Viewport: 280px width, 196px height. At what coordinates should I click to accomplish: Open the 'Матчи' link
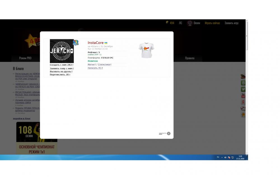pyautogui.click(x=91, y=65)
